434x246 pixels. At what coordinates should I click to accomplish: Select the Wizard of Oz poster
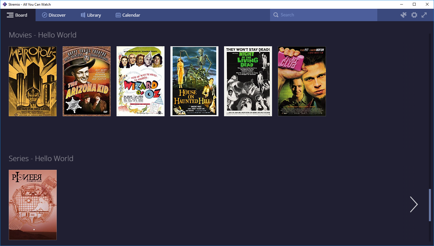click(141, 81)
